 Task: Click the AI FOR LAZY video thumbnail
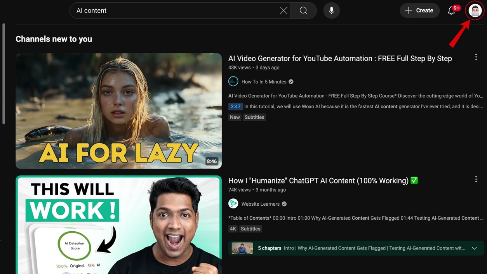coord(118,110)
